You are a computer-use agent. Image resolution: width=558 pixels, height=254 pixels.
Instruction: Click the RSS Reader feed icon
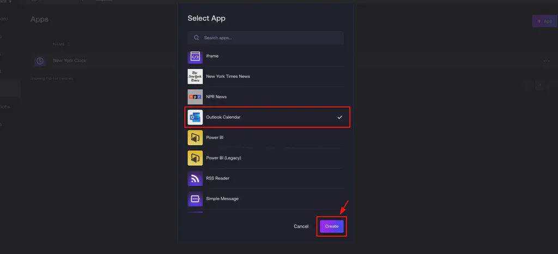[x=195, y=178]
